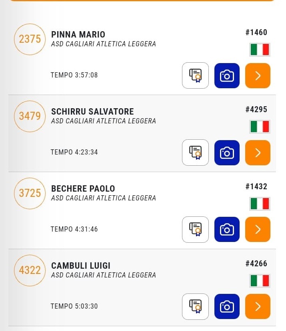Go to Cambuli Luigi details arrow
286x331 pixels.
point(258,307)
